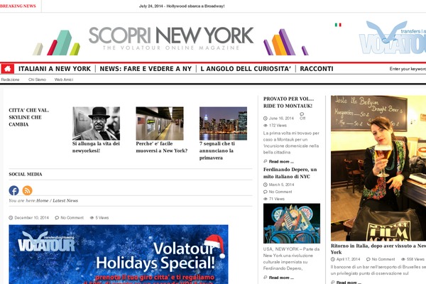426x284 pixels.
Task: Click the Scopri New York logo
Action: point(170,40)
